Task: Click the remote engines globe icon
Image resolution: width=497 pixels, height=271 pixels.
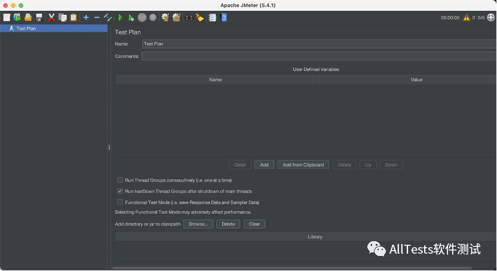Action: [491, 17]
